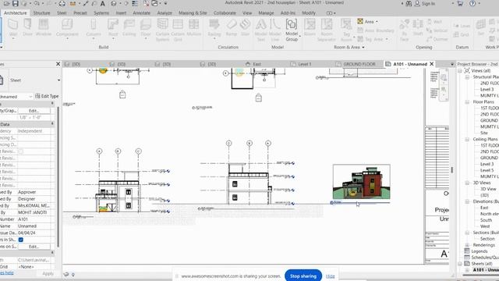The height and width of the screenshot is (281, 499).
Task: Click Stop sharing button
Action: [303, 276]
